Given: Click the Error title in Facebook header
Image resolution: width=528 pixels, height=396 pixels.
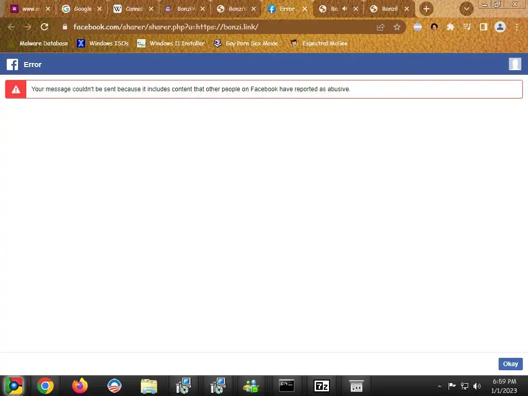Looking at the screenshot, I should click(32, 64).
